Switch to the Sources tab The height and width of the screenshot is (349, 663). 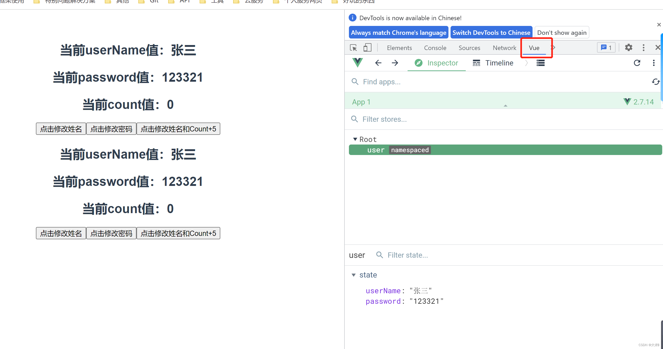click(x=469, y=48)
